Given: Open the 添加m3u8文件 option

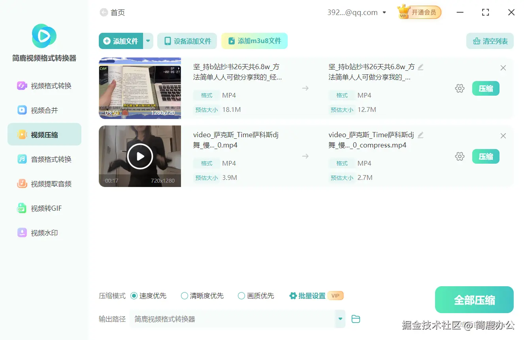Looking at the screenshot, I should tap(254, 41).
